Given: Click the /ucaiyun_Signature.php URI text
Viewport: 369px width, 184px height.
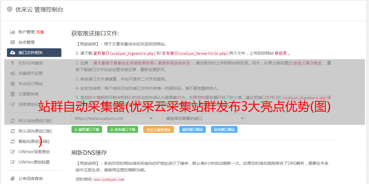Looking at the screenshot, I should pyautogui.click(x=304, y=98).
